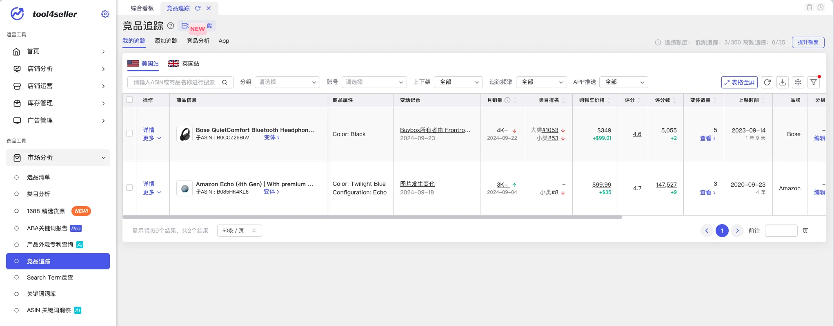This screenshot has height=326, width=834.
Task: Sort by 上架时间 column
Action: pyautogui.click(x=763, y=100)
